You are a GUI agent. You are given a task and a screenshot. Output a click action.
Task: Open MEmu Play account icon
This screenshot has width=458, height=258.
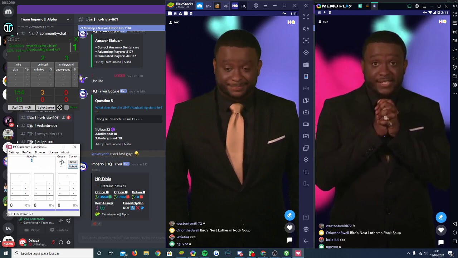coord(417,6)
